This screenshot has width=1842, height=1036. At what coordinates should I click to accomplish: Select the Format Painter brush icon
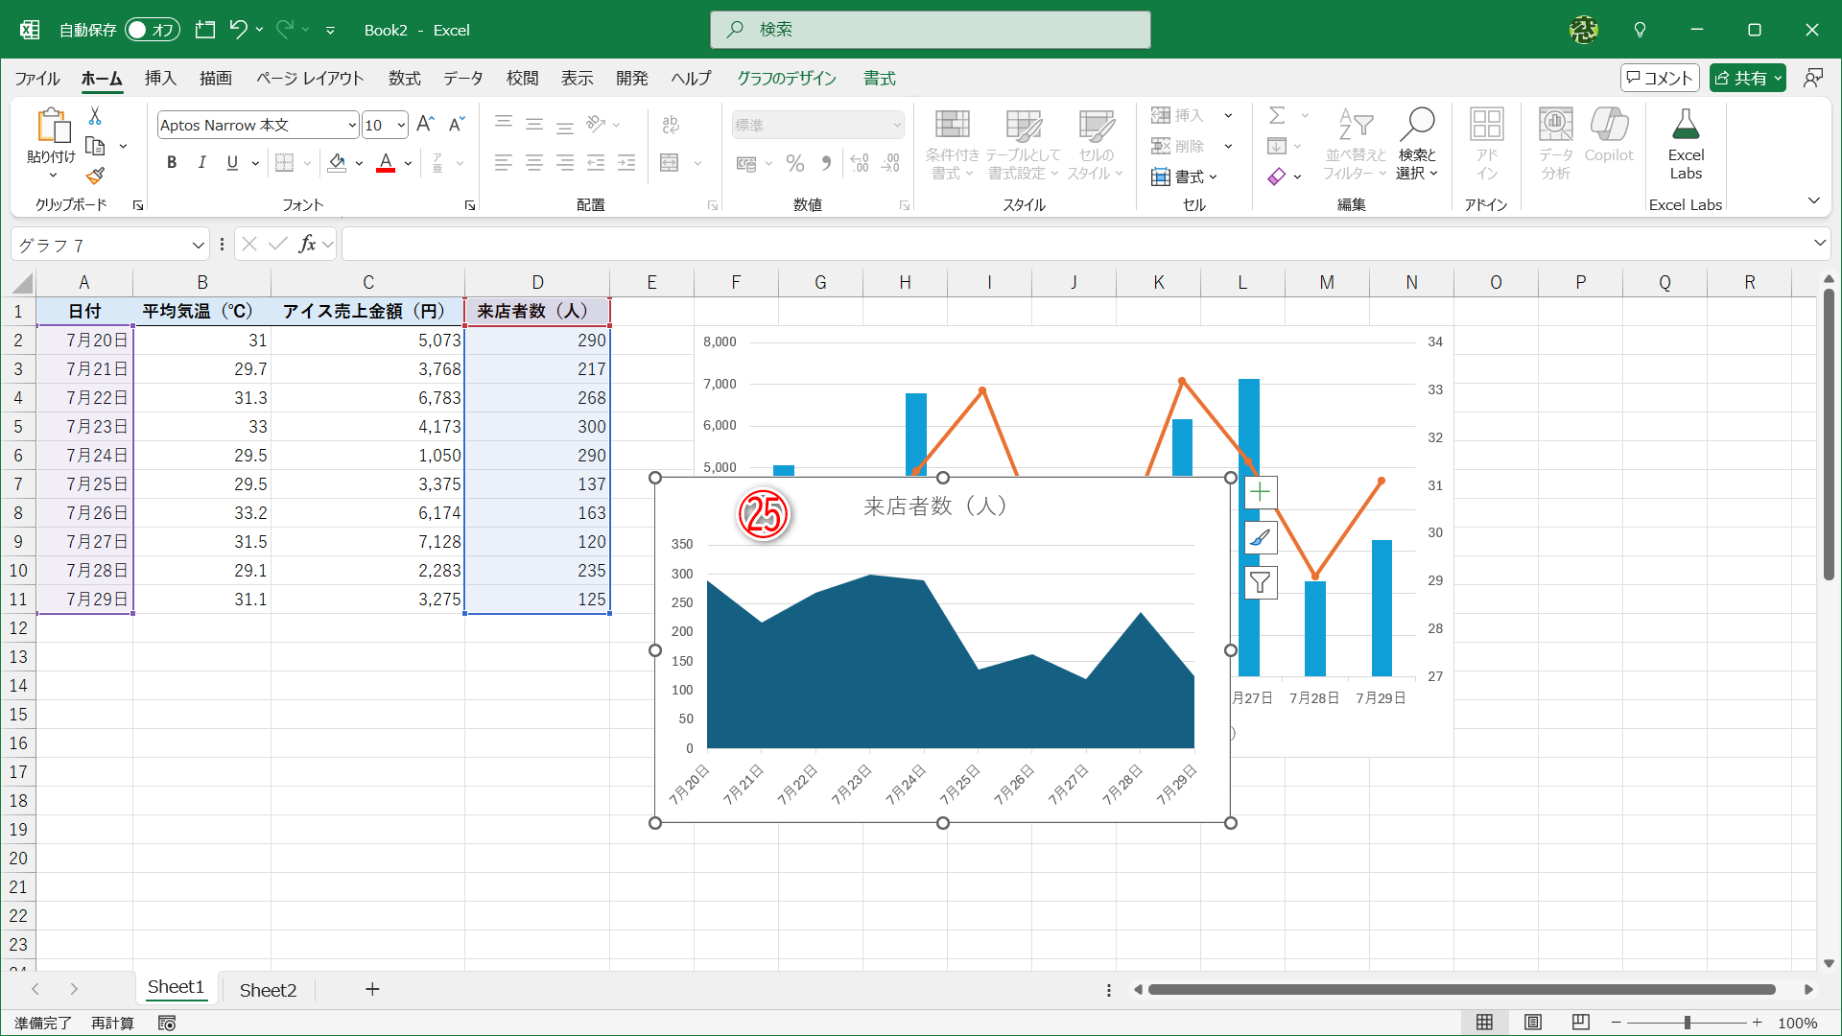point(95,176)
